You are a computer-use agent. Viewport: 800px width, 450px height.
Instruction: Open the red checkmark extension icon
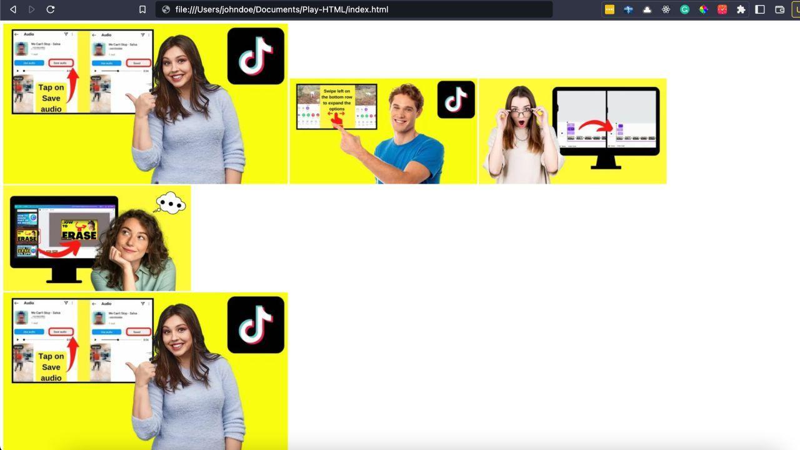click(x=722, y=9)
